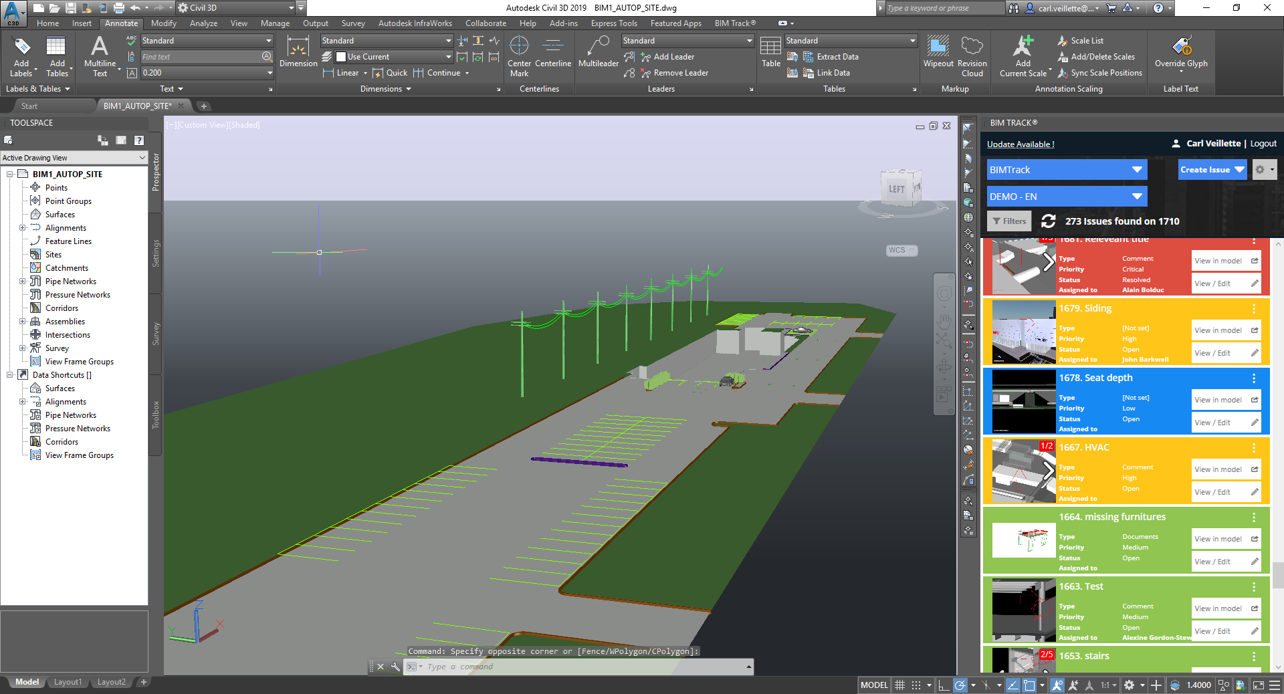Open the Use Current dimension layer dropdown
Viewport: 1284px width, 694px height.
[393, 57]
